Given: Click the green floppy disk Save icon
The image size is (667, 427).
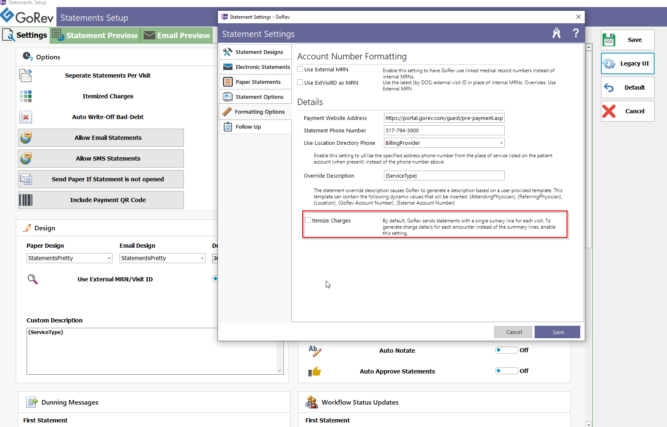Looking at the screenshot, I should (x=609, y=40).
